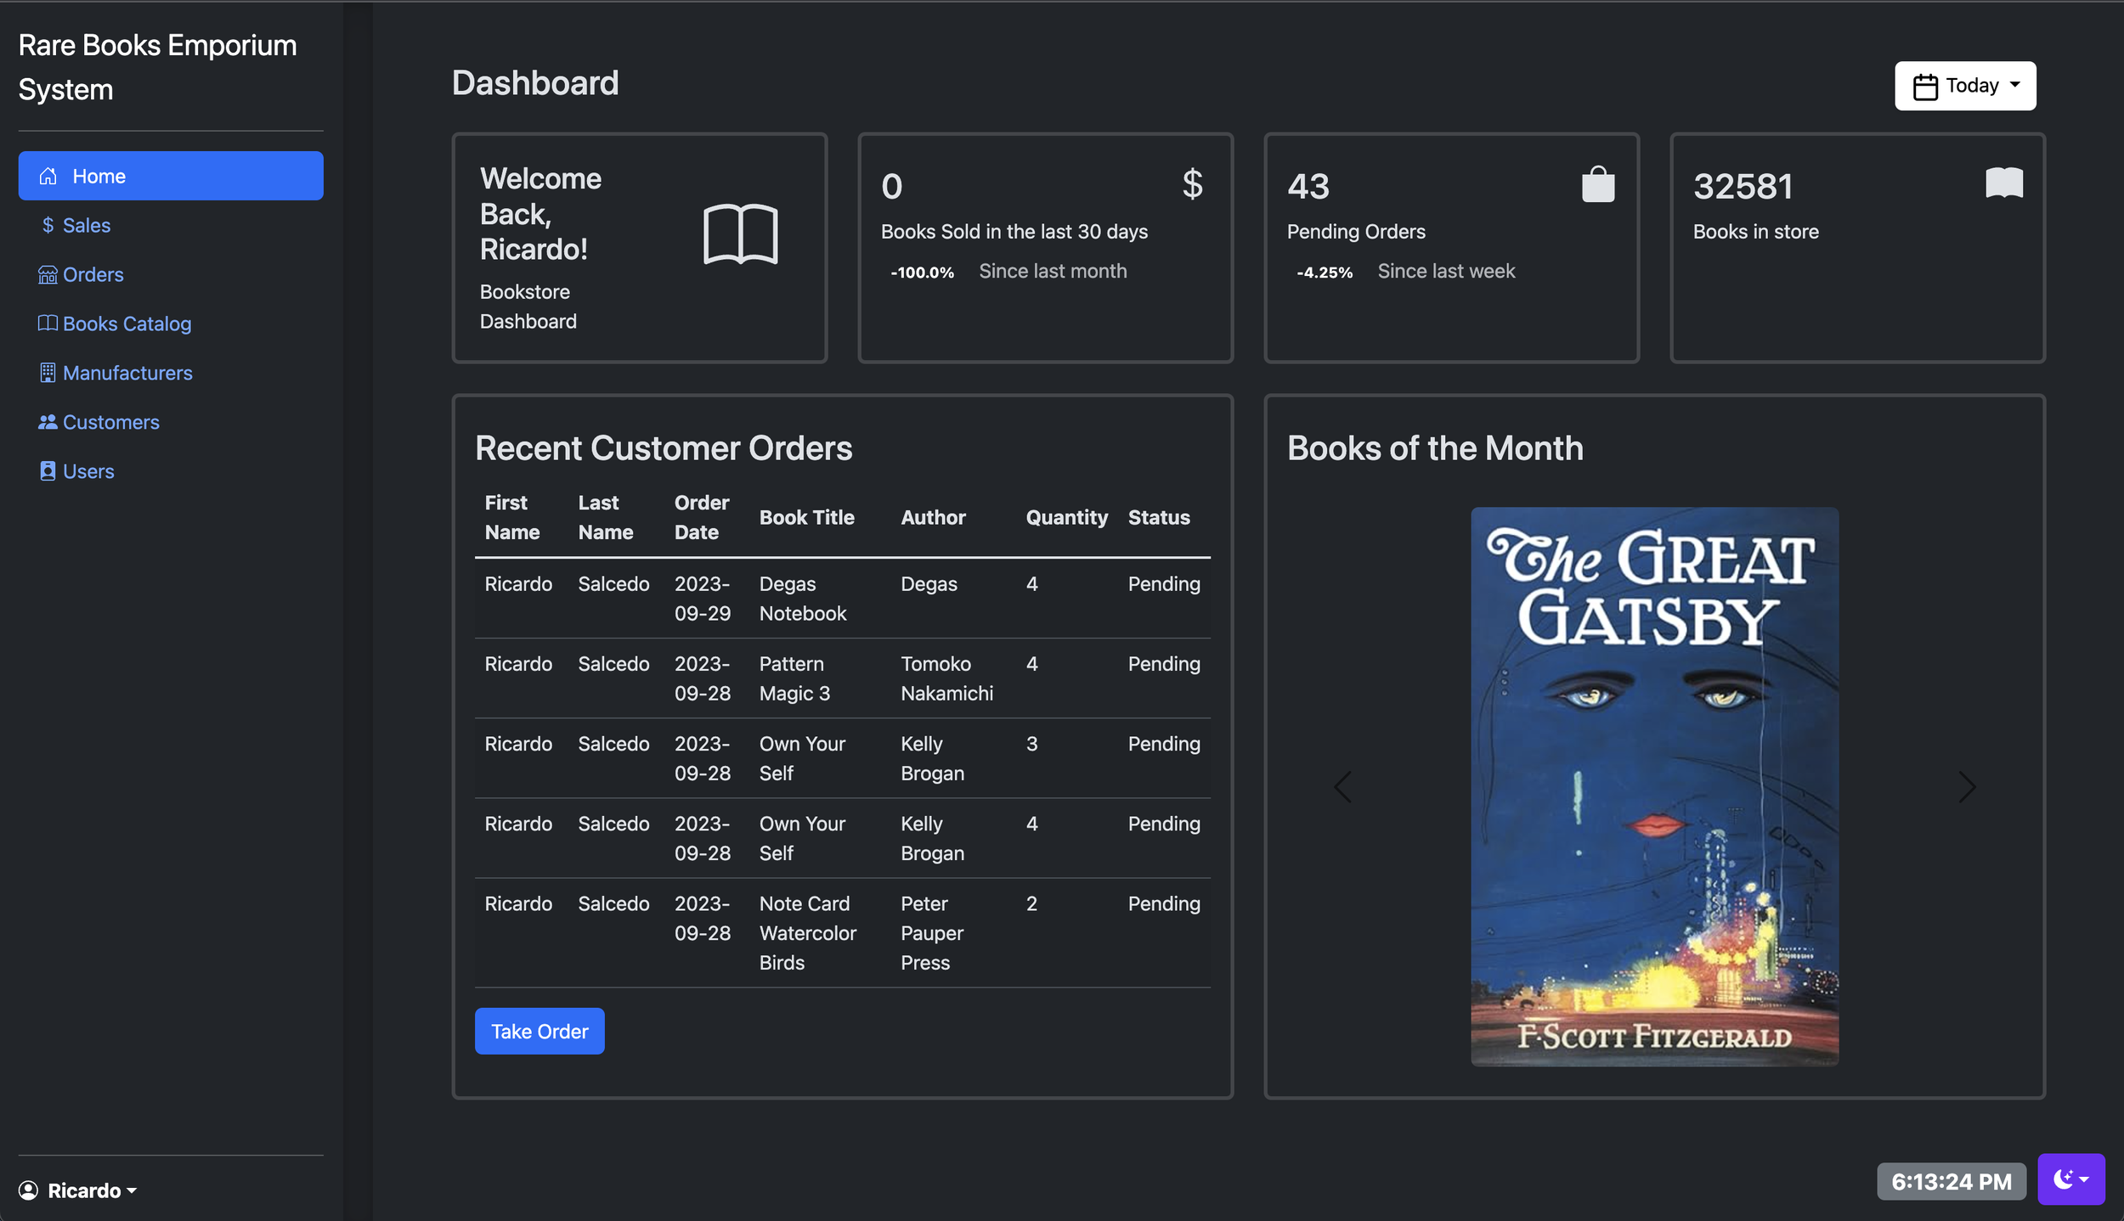The height and width of the screenshot is (1221, 2124).
Task: Click the people icon beside Customers
Action: point(48,422)
